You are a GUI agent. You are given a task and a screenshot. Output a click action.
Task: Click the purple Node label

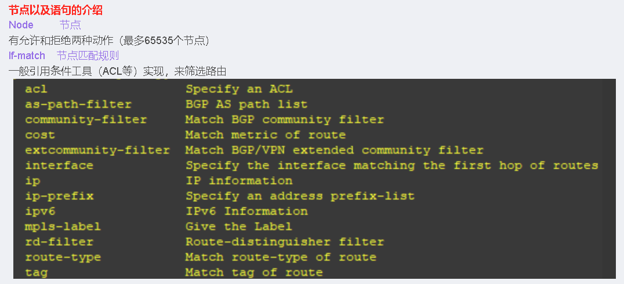click(21, 25)
